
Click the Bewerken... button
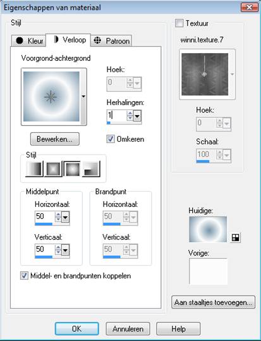pyautogui.click(x=55, y=139)
